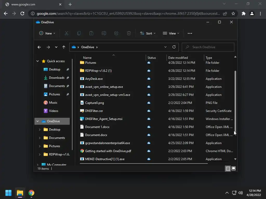This screenshot has height=199, width=266.
Task: Switch to details view layout icon
Action: point(228,168)
